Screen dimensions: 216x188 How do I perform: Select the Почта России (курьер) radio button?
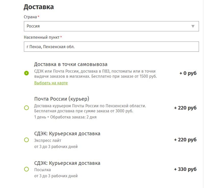coord(26,108)
